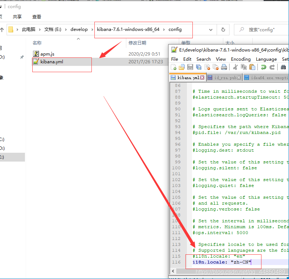Click the date 2021/7/26 17:23
This screenshot has height=279, width=289.
click(x=146, y=62)
